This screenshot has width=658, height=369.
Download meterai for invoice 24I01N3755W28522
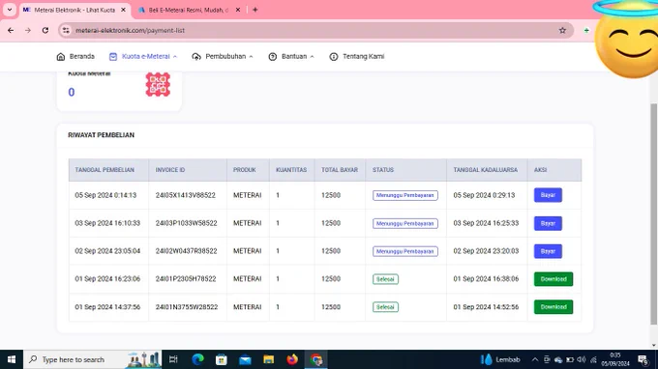coord(553,307)
